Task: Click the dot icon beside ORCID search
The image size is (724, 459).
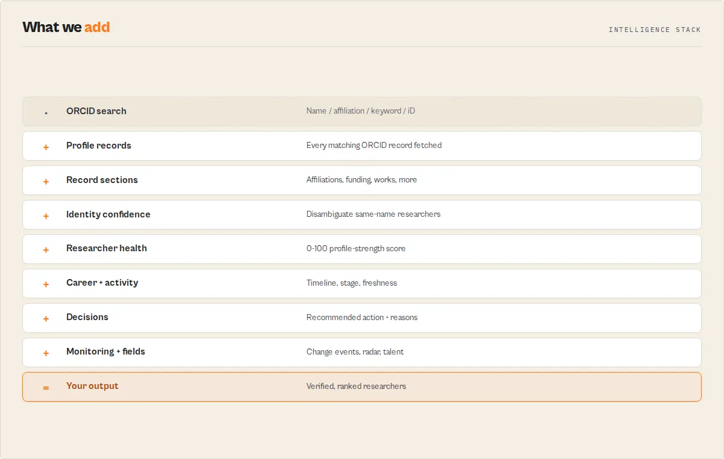Action: click(x=46, y=113)
